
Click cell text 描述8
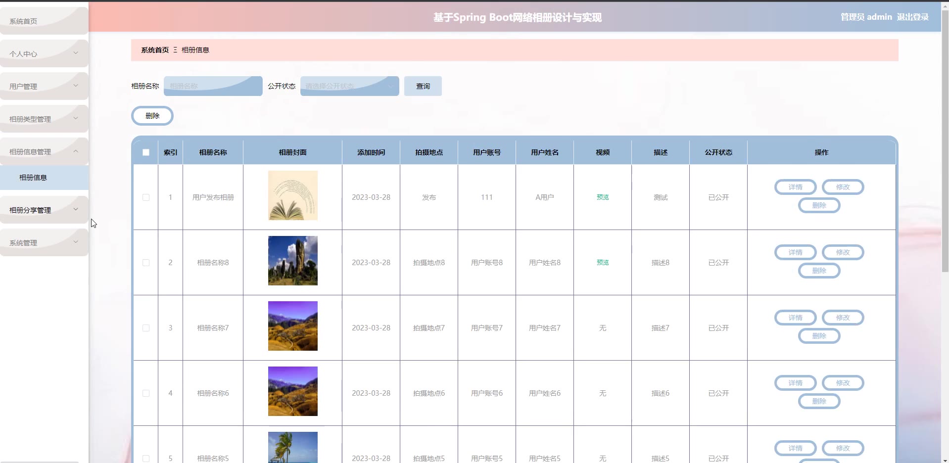(x=661, y=263)
